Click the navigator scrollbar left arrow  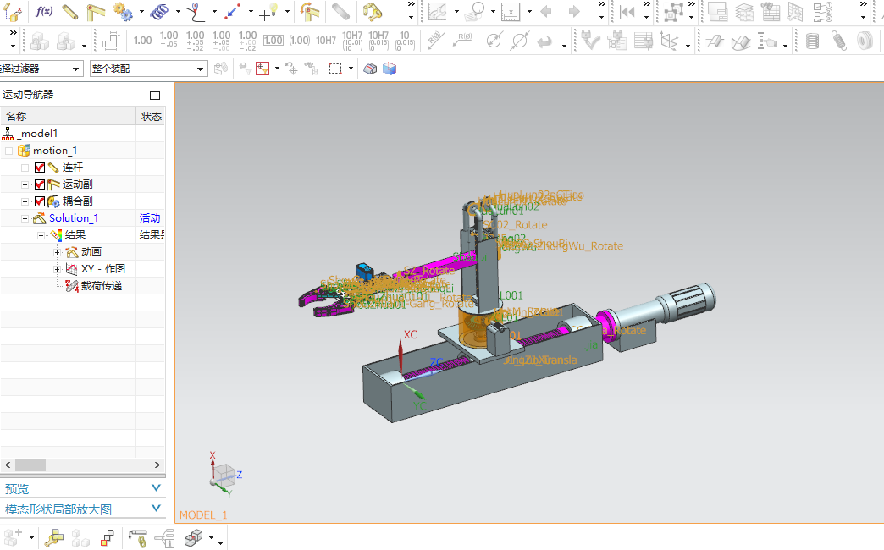8,465
